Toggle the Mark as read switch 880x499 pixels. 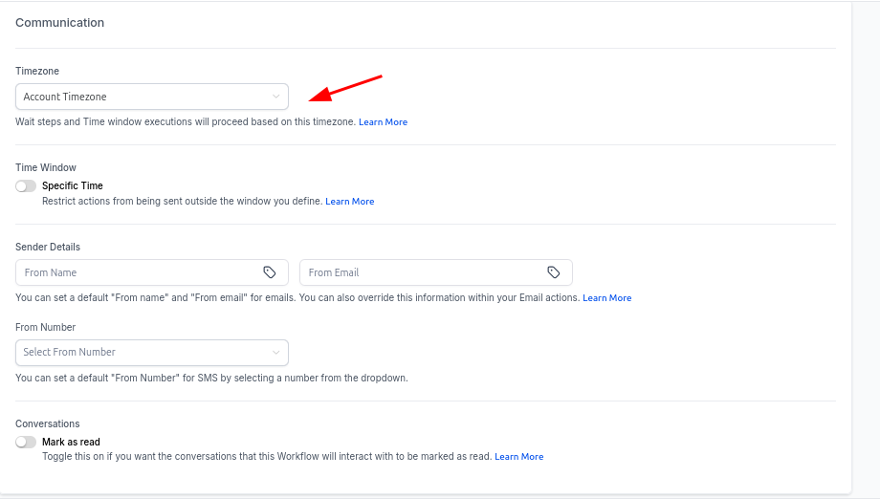pos(26,443)
